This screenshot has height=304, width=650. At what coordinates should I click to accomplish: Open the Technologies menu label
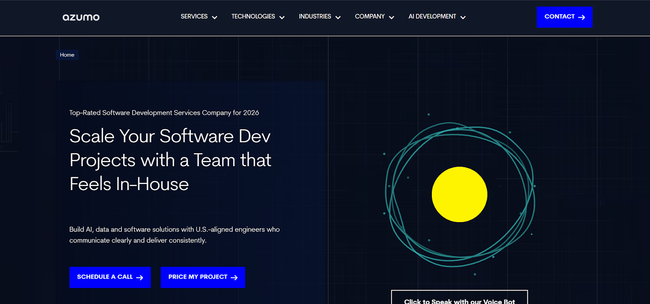coord(253,17)
